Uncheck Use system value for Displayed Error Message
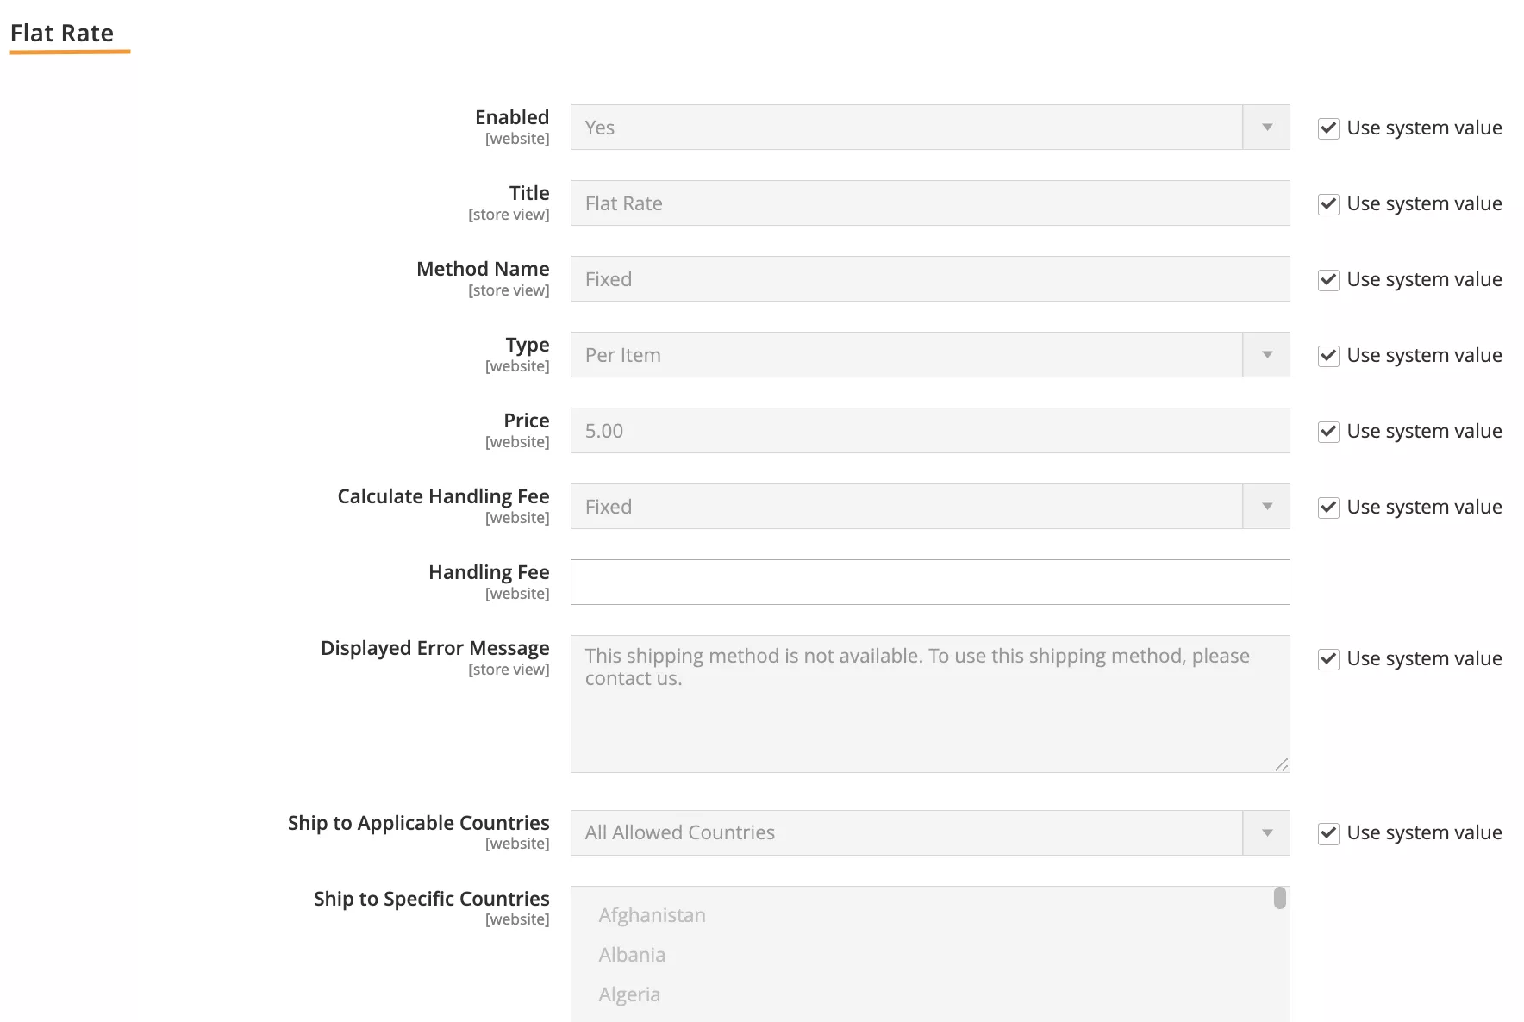 (x=1328, y=659)
